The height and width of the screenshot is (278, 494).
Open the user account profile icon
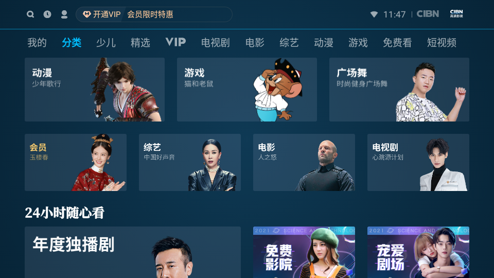point(64,14)
